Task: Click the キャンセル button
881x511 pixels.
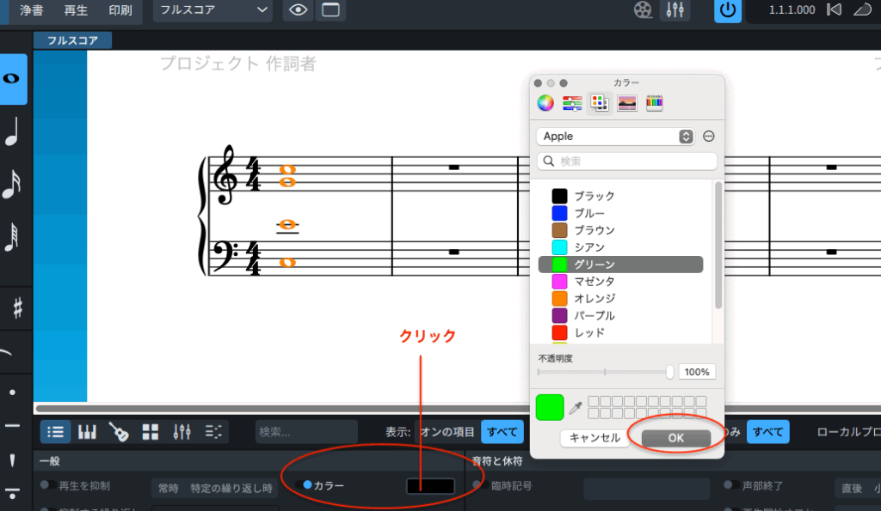Action: [x=595, y=438]
